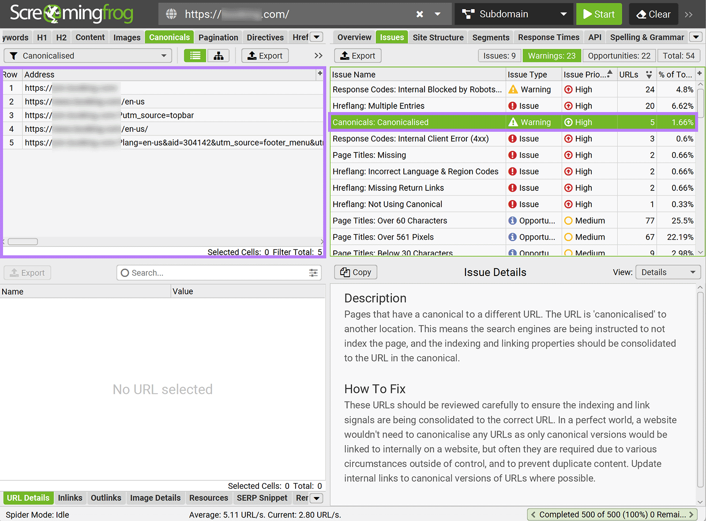Viewport: 706px width, 521px height.
Task: Click the Start button to begin crawling
Action: (x=599, y=14)
